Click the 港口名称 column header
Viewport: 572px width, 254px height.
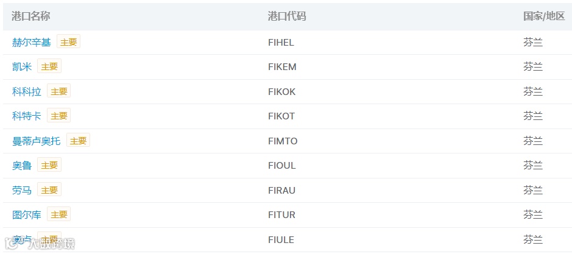point(30,16)
